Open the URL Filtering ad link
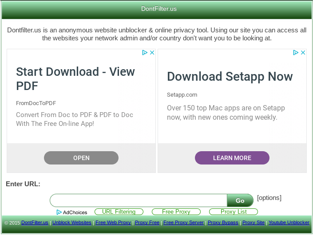The image size is (313, 235). tap(119, 211)
